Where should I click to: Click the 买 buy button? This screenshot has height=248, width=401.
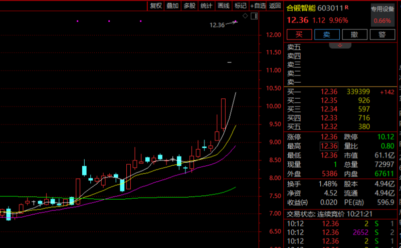[299, 34]
